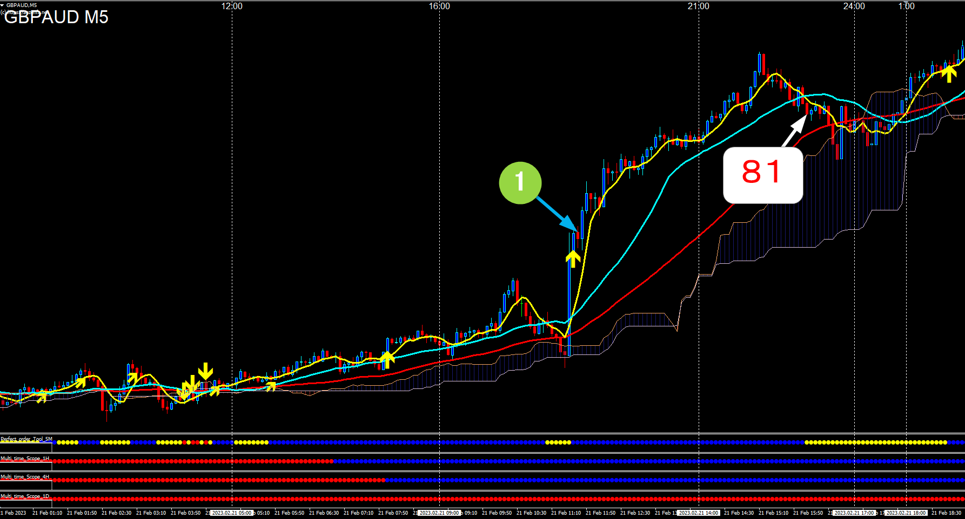Select the yellow up arrow at the chart's upper right
This screenshot has height=519, width=965.
click(949, 73)
